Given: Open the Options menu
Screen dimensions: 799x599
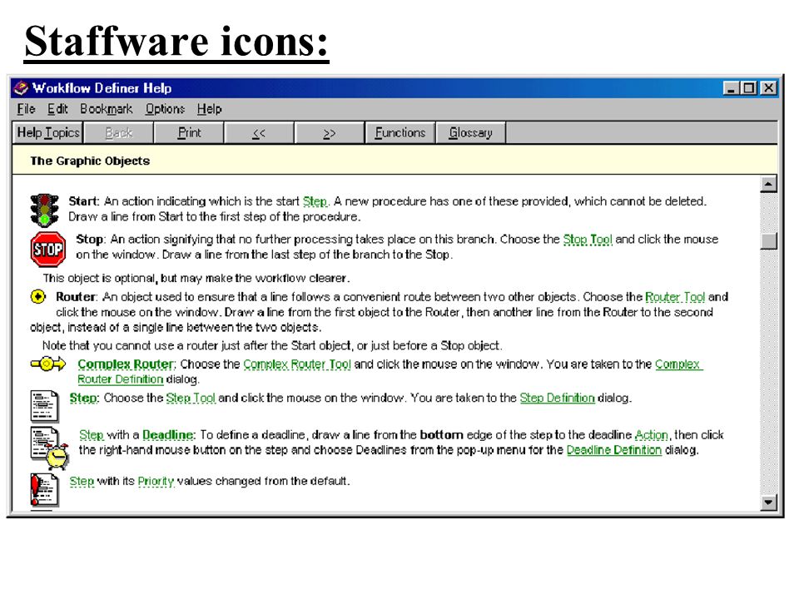Looking at the screenshot, I should point(165,109).
